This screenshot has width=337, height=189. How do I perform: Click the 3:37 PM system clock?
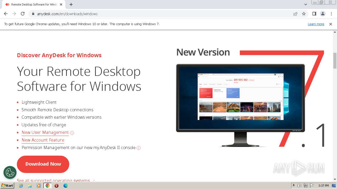323,186
